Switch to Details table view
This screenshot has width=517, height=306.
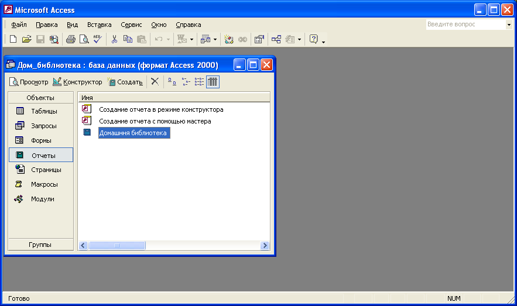point(213,82)
